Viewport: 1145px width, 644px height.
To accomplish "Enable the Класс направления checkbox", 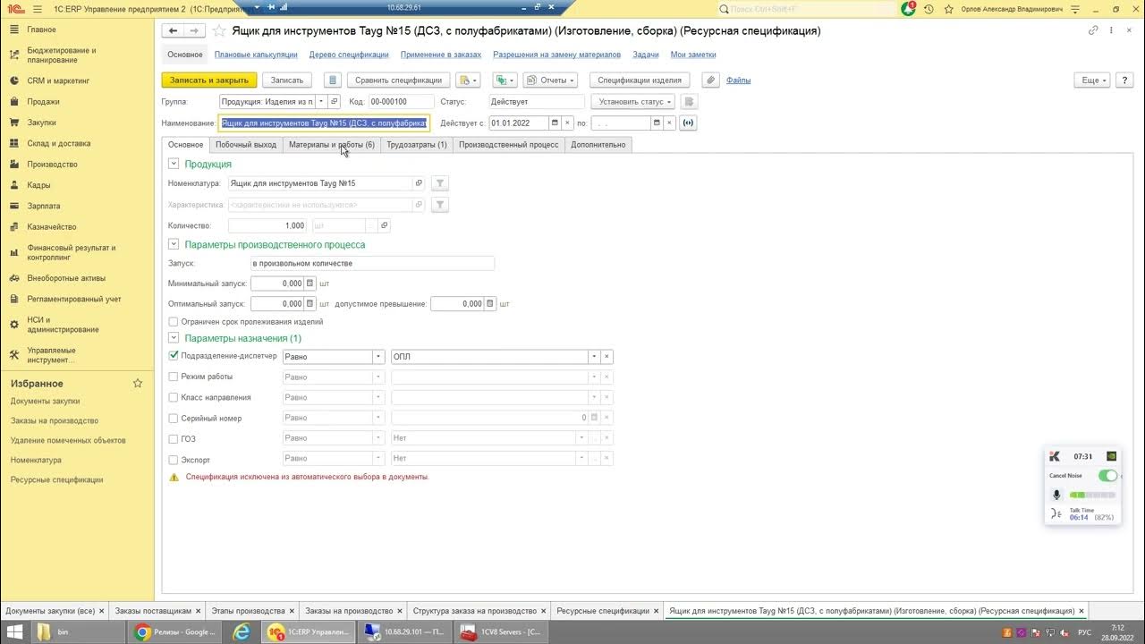I will [x=174, y=397].
